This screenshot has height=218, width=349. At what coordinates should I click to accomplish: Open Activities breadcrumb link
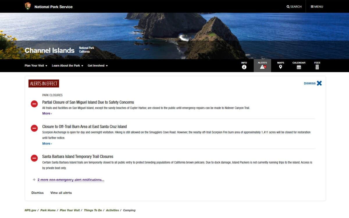point(113,210)
